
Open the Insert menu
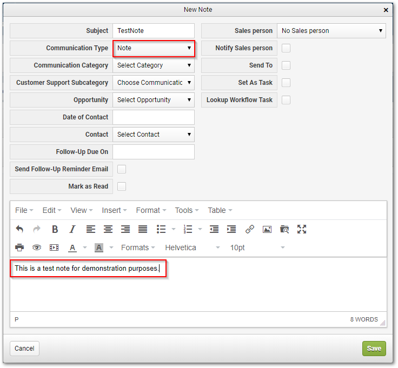(x=114, y=210)
